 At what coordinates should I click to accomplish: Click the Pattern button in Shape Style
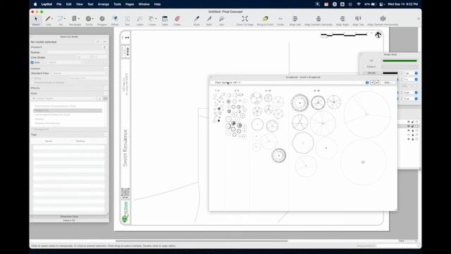point(371,67)
